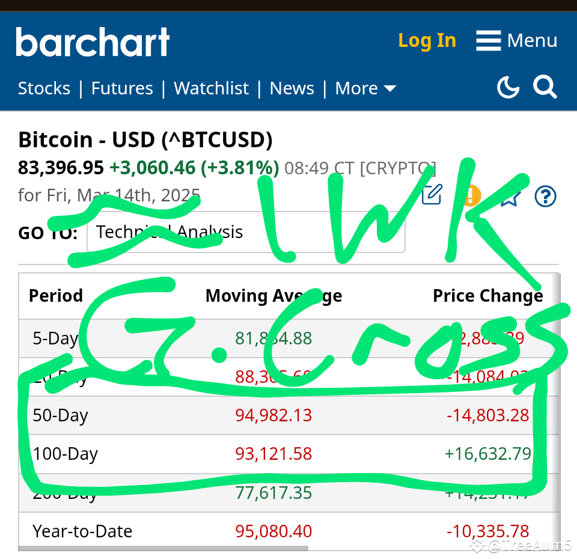Select the 50-Day moving average row
The image size is (577, 559).
289,415
